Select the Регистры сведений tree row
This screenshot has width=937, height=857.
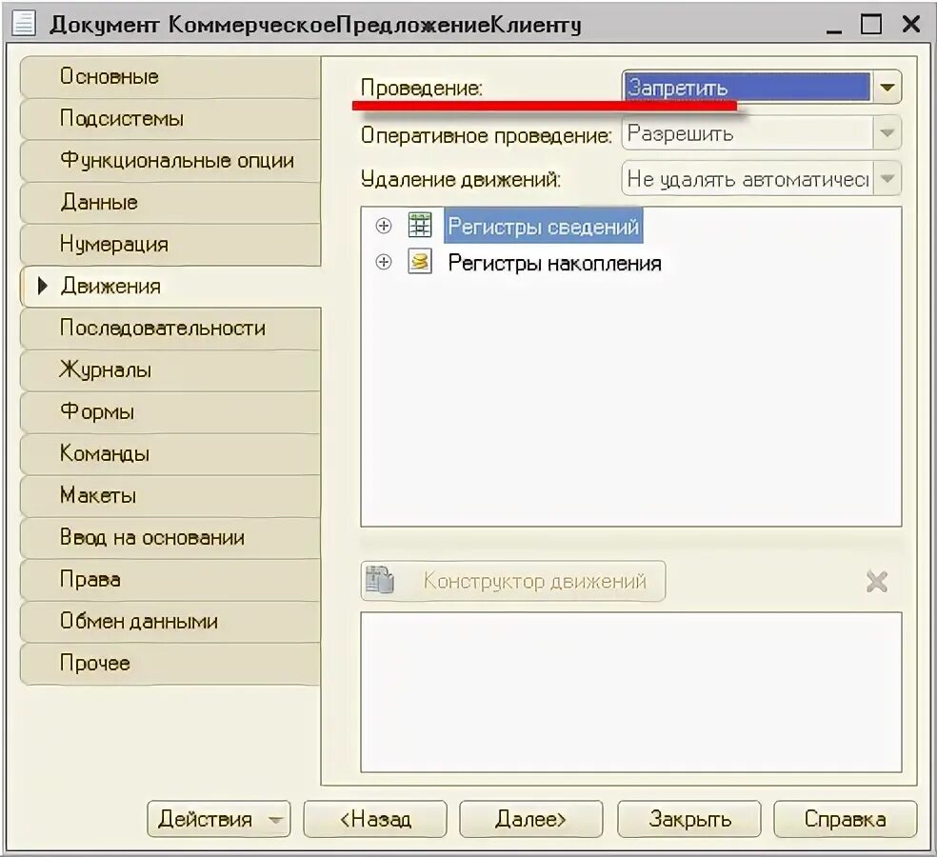coord(543,226)
